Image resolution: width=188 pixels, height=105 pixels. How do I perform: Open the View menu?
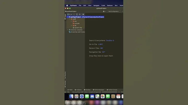(x=90, y=5)
